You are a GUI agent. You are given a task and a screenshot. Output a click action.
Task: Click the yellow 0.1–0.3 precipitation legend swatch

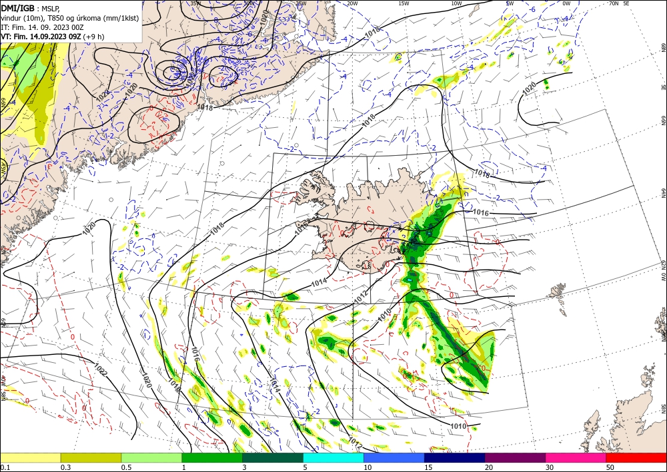pos(30,457)
